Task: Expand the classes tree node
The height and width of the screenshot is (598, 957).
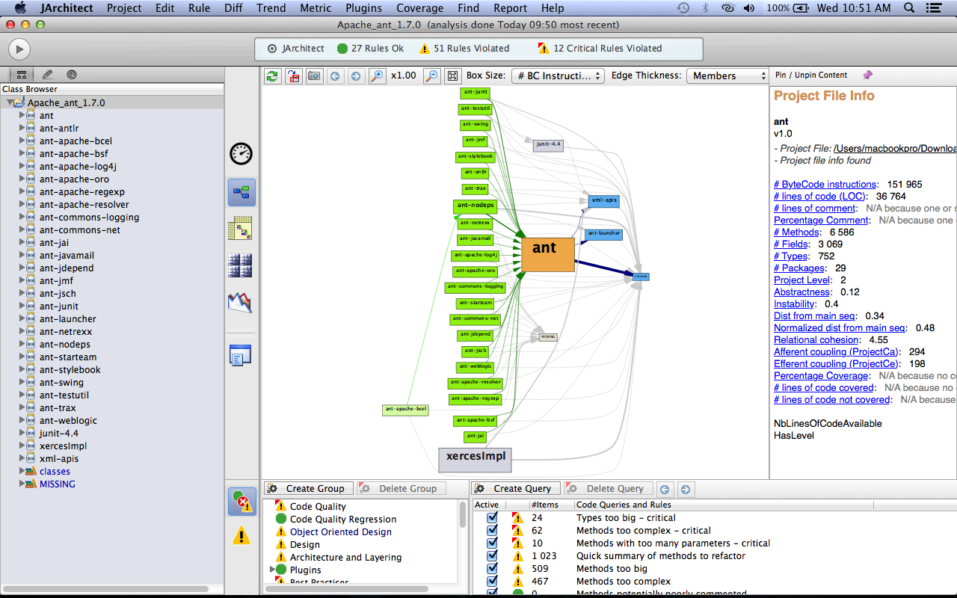Action: point(22,471)
